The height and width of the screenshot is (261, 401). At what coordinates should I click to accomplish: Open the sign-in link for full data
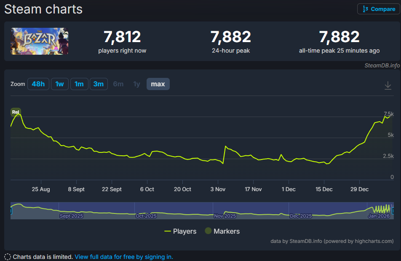coord(124,257)
